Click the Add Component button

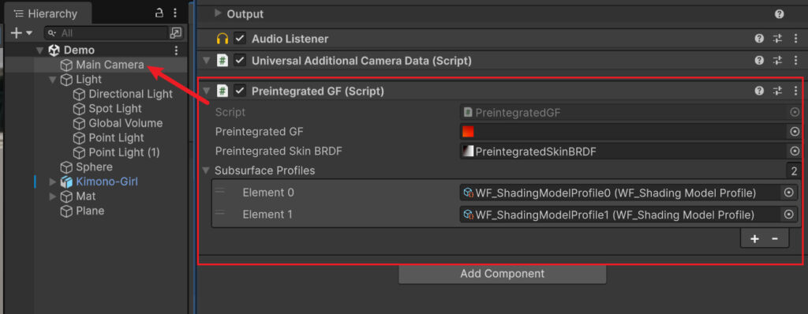503,274
